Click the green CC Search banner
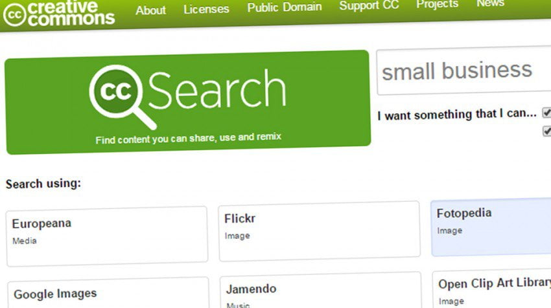The image size is (551, 308). pos(188,102)
